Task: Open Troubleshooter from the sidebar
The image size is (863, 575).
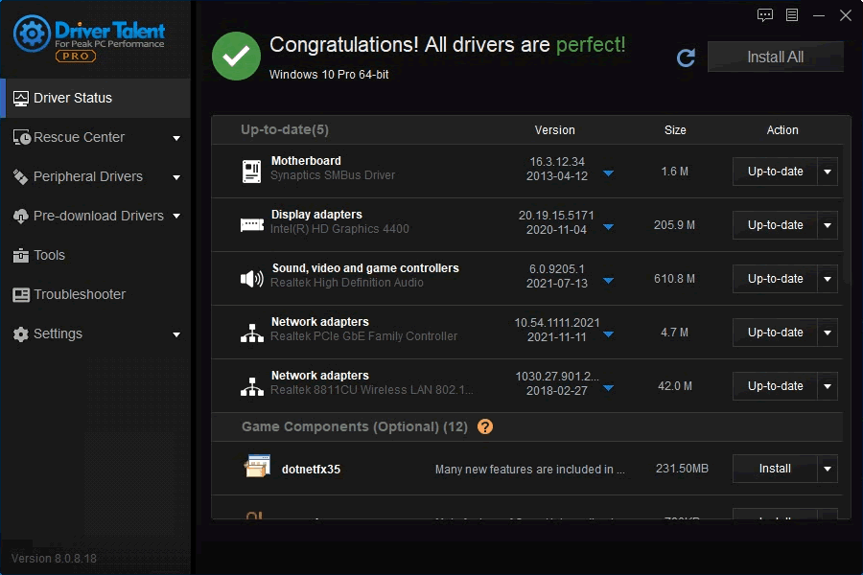Action: (x=95, y=295)
